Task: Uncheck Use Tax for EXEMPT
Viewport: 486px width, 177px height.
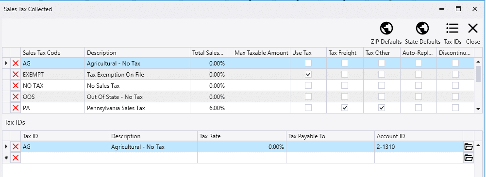Action: (308, 75)
